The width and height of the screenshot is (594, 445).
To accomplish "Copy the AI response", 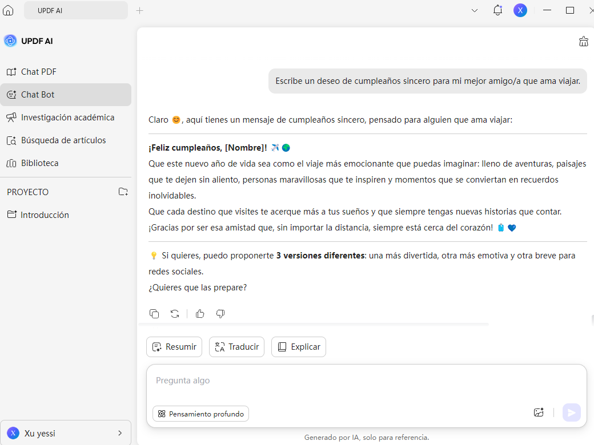I will pos(154,314).
